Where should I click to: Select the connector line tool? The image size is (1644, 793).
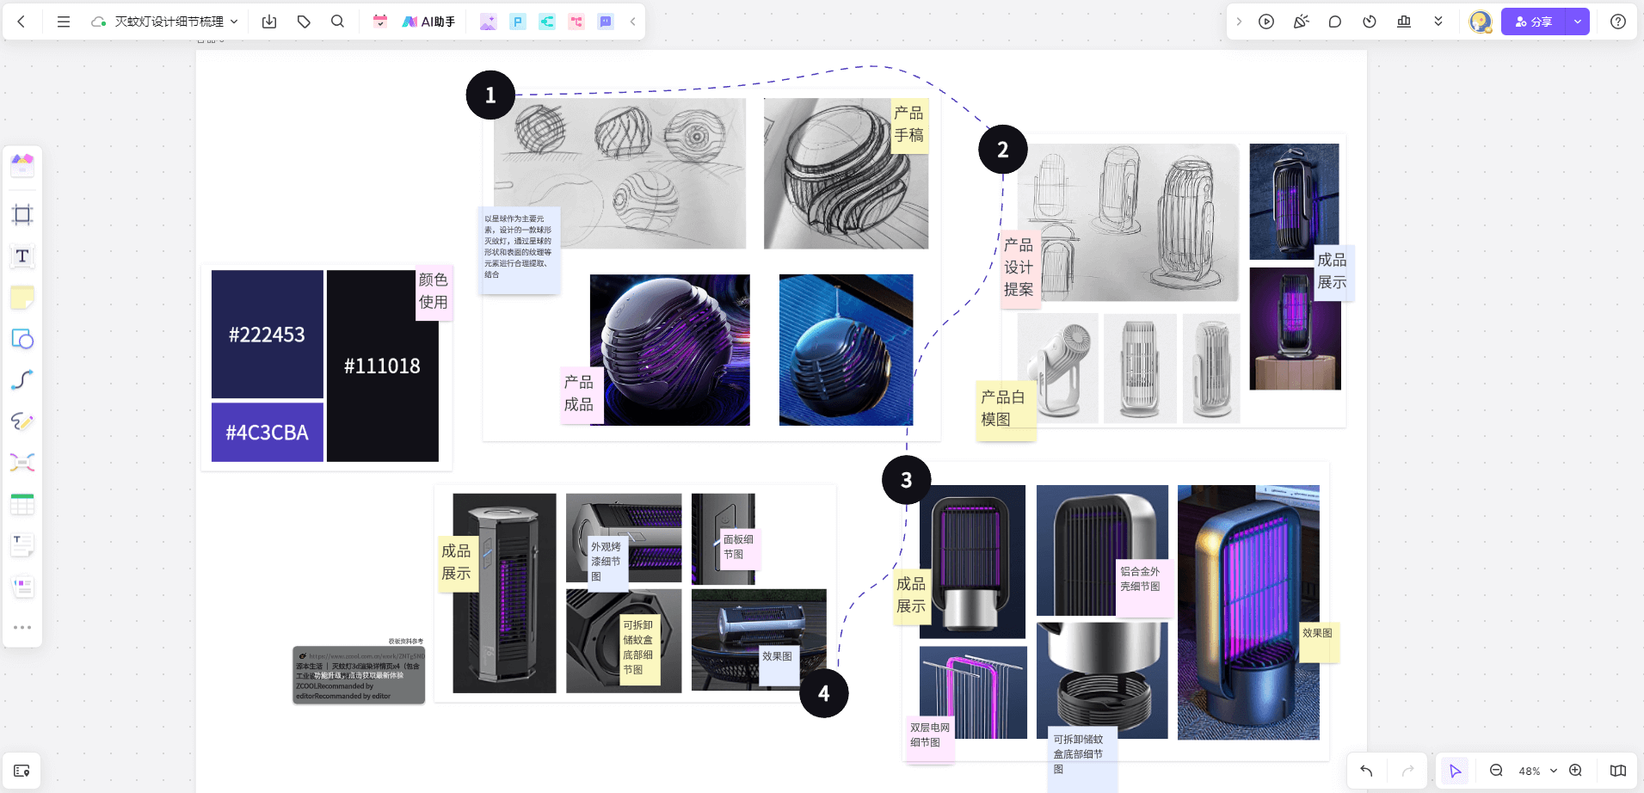[x=22, y=380]
